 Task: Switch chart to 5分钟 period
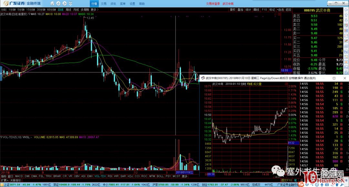coord(21,10)
